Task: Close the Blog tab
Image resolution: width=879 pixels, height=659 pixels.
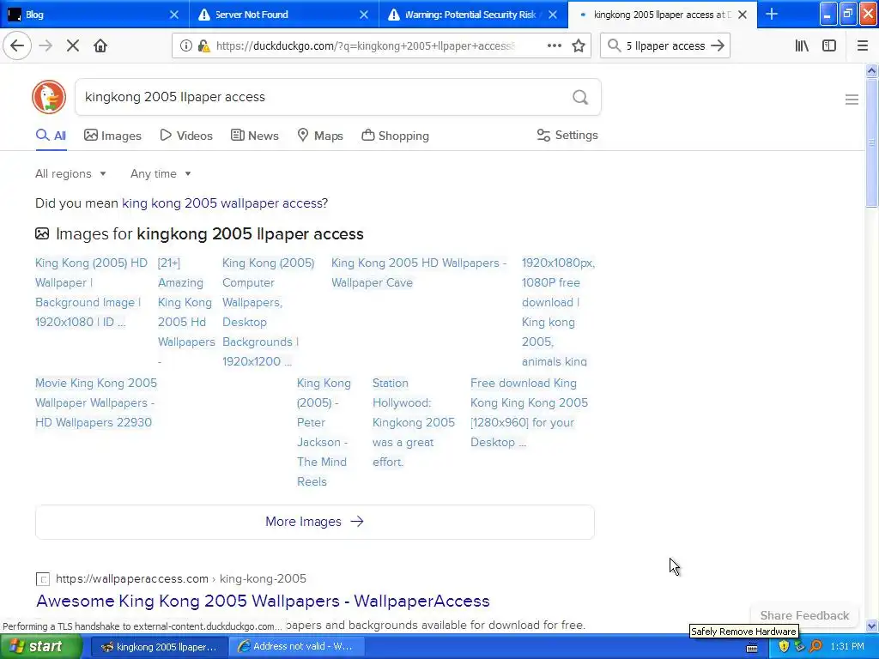Action: [174, 15]
